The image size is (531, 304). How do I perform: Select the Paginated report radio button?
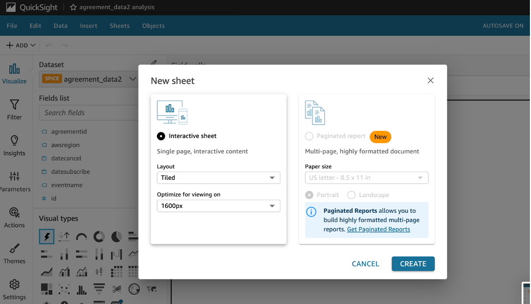(x=309, y=136)
